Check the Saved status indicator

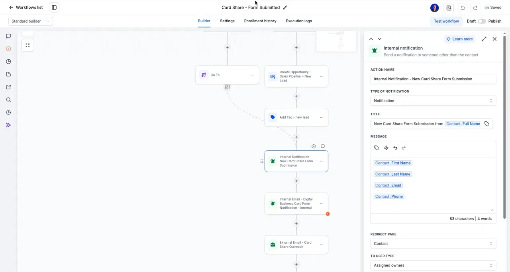(493, 8)
